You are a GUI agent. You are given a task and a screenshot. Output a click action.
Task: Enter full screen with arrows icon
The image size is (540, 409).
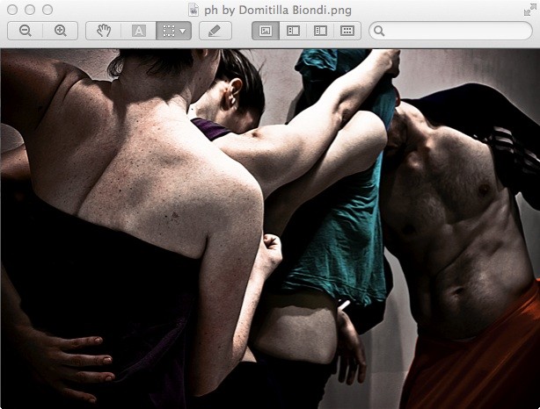(x=529, y=11)
